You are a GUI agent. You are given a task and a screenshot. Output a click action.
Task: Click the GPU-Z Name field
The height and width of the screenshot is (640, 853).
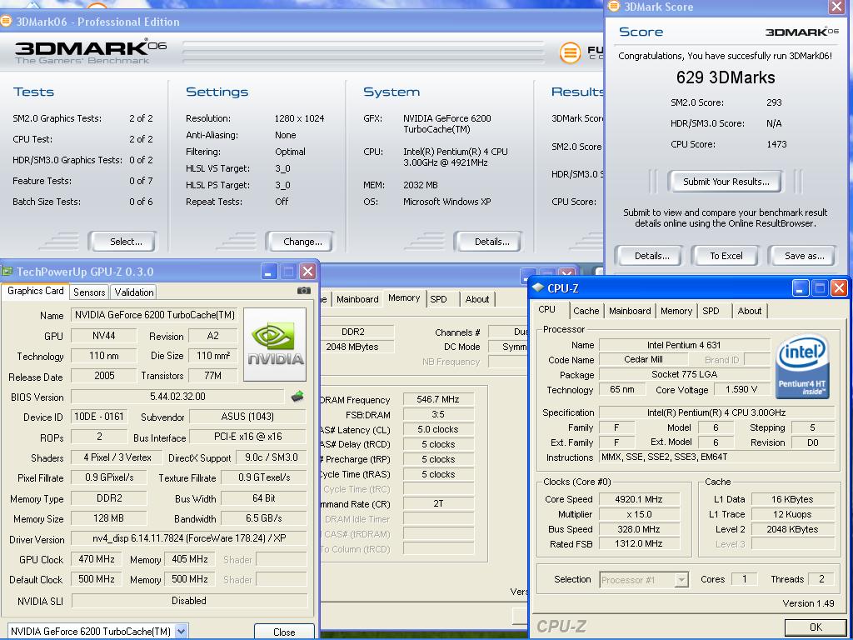click(154, 315)
